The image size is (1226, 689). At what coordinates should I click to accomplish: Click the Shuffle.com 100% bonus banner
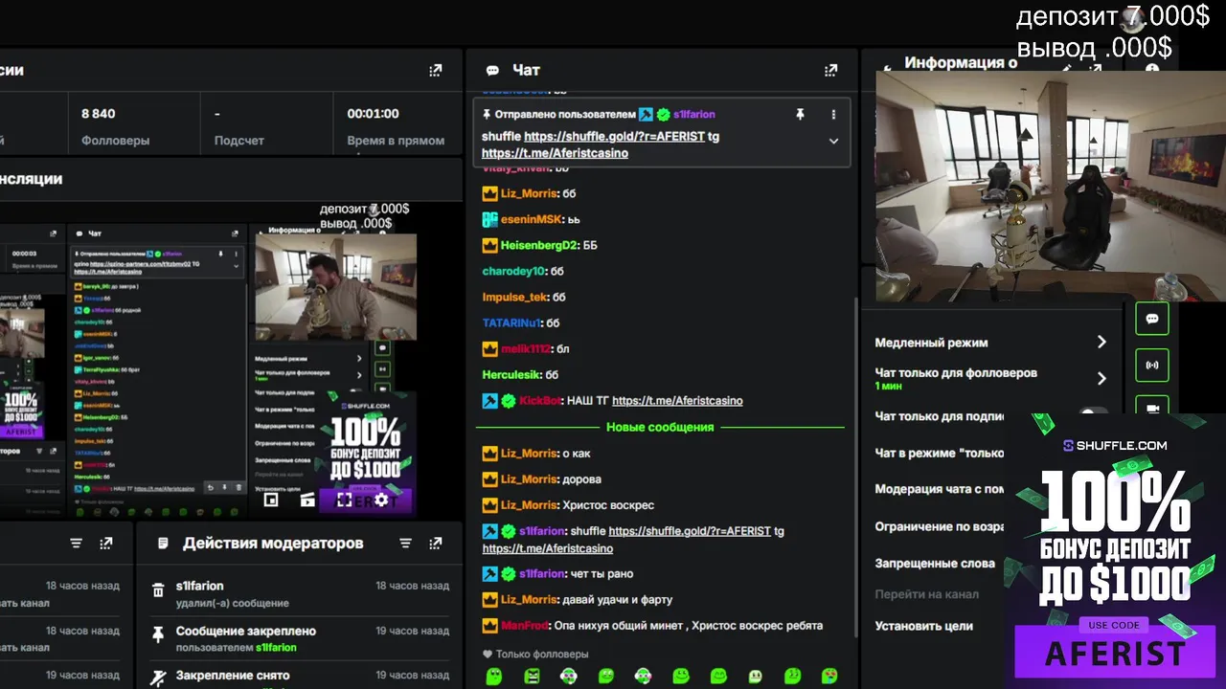pos(1115,550)
